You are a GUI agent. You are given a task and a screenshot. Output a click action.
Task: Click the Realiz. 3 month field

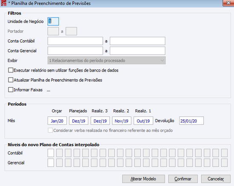click(100, 121)
